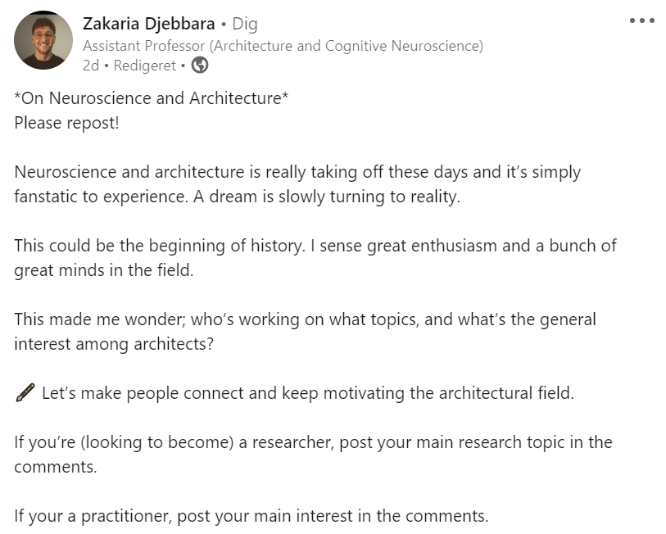
Task: Click the "great minds in the field" line
Action: pyautogui.click(x=104, y=269)
